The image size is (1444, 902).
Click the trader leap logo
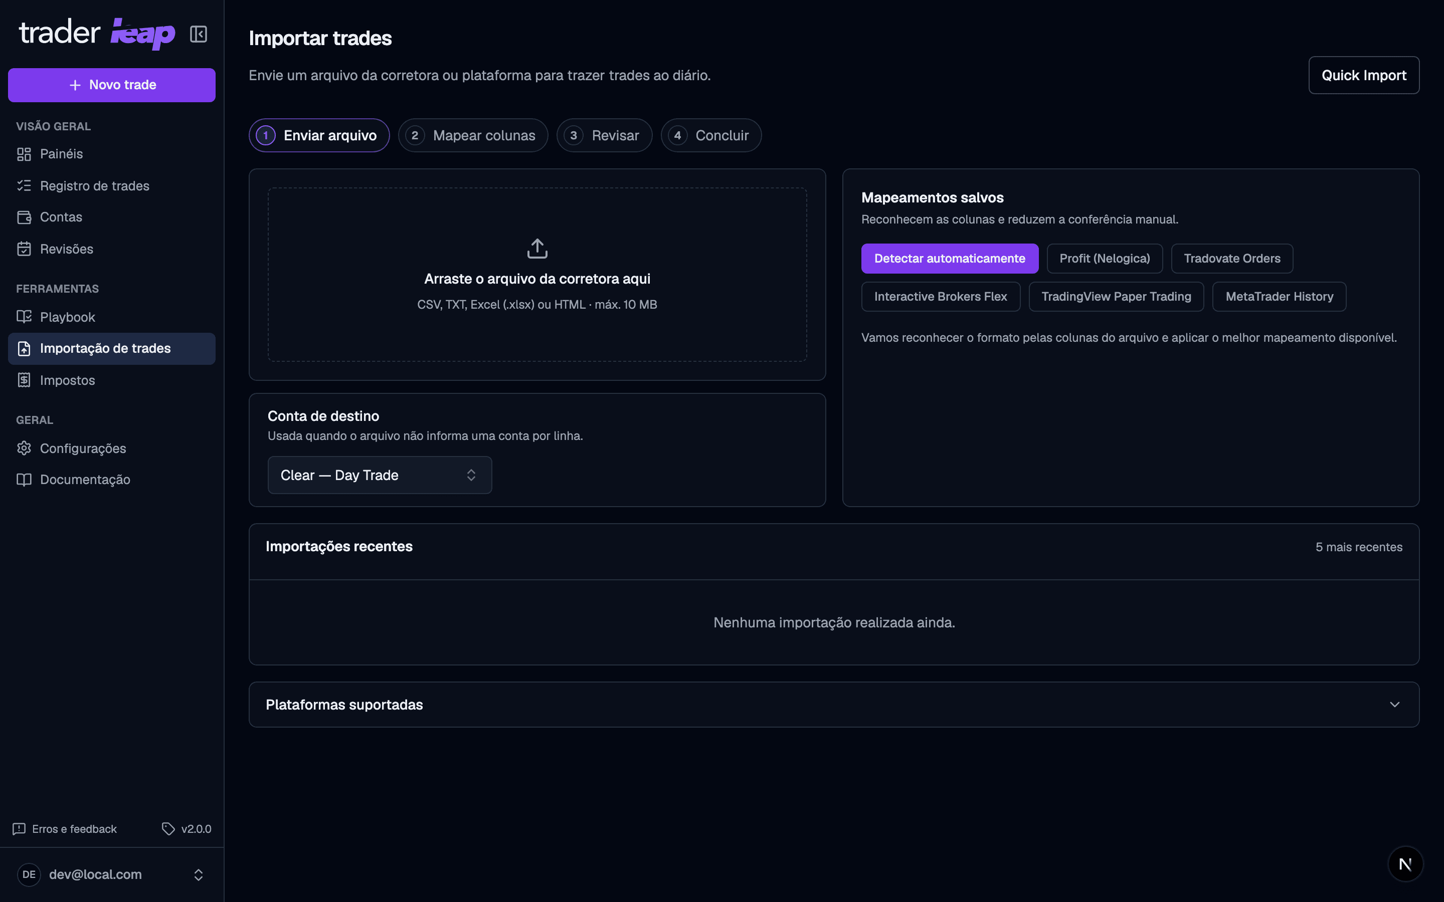(97, 34)
